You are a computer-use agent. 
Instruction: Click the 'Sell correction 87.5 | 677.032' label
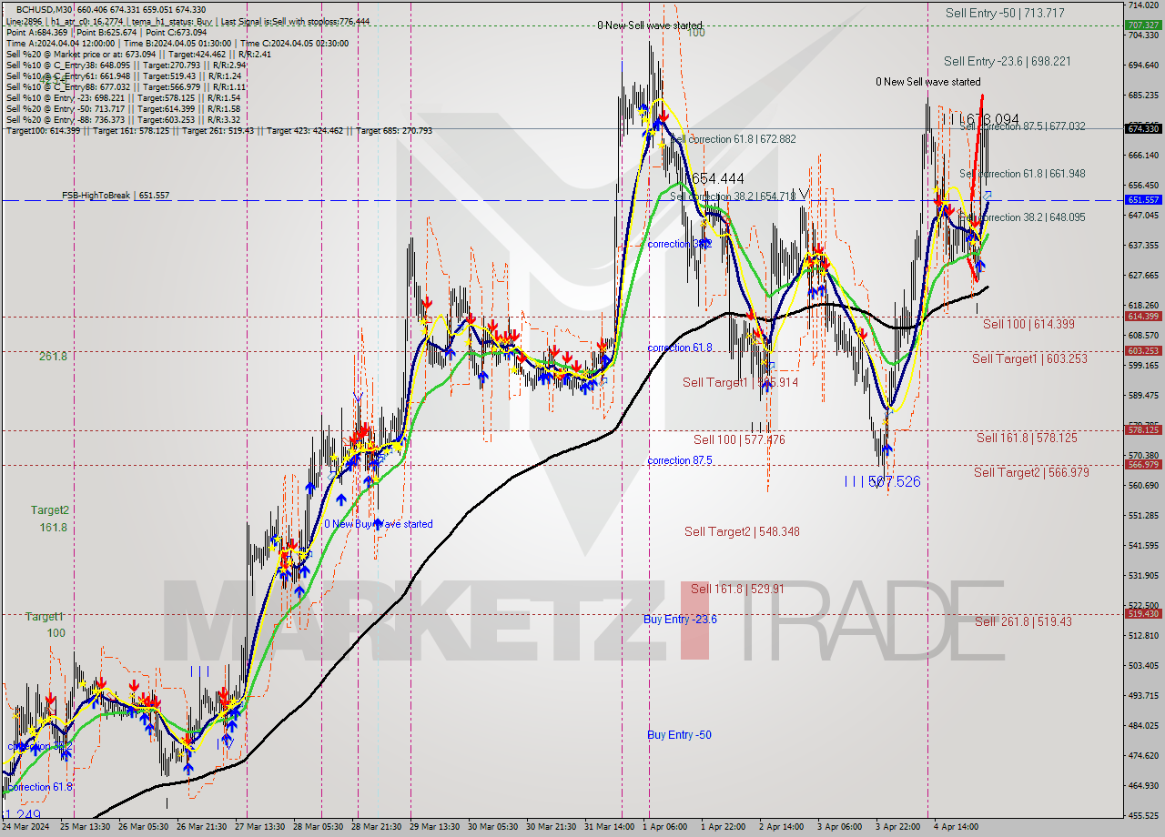click(1021, 126)
